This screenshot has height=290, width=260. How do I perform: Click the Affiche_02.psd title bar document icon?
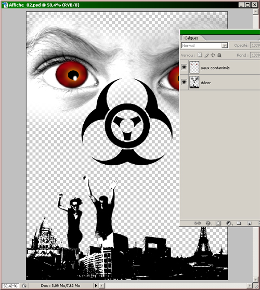coord(5,5)
